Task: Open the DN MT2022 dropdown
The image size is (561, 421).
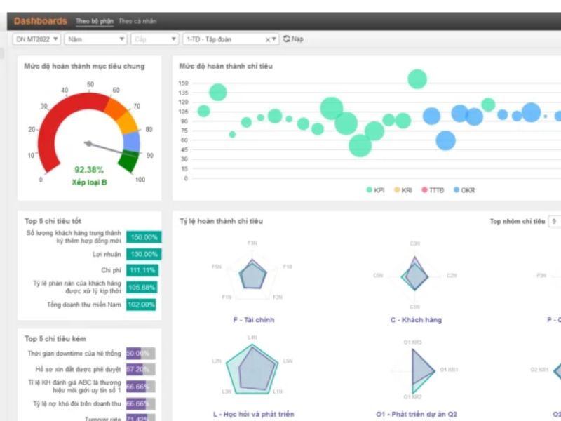Action: [x=36, y=39]
